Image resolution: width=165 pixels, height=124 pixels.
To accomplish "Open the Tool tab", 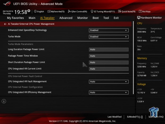I will (106, 18).
